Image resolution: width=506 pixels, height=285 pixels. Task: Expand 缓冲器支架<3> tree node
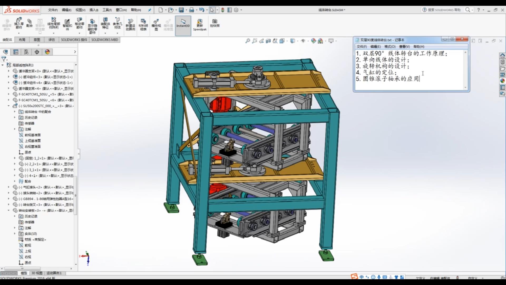point(9,71)
